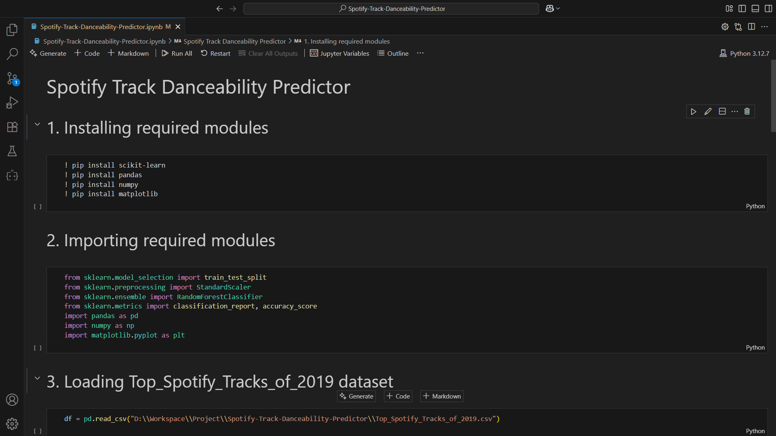Open the Extensions view
Image resolution: width=776 pixels, height=436 pixels.
(12, 127)
